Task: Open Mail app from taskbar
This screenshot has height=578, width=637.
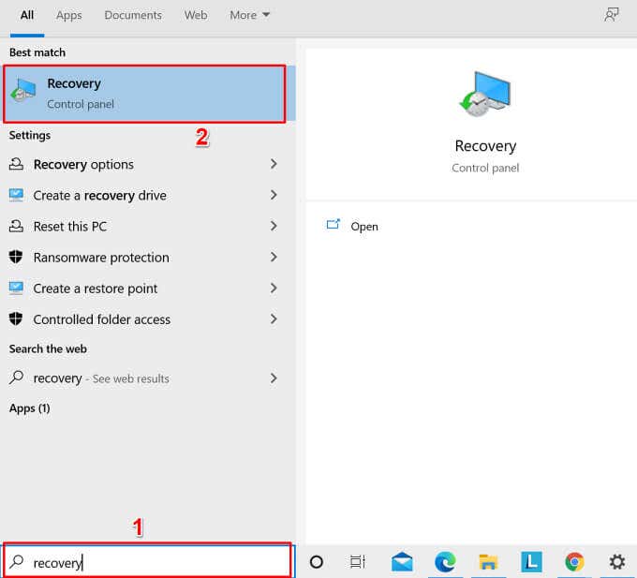Action: tap(403, 562)
